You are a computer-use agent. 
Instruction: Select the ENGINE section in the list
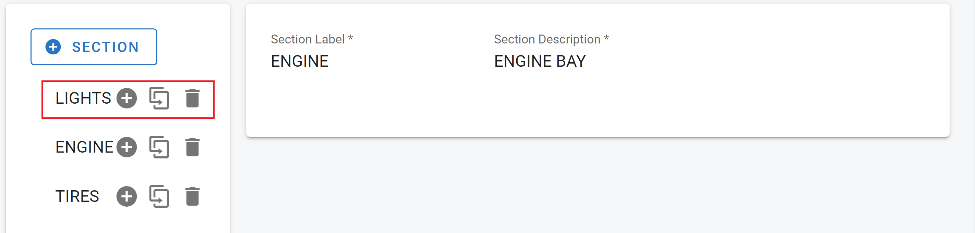click(84, 147)
